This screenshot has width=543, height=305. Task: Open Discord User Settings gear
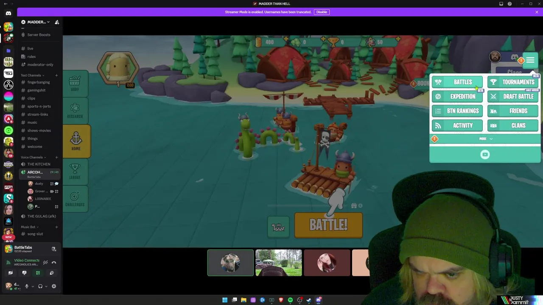(x=54, y=286)
